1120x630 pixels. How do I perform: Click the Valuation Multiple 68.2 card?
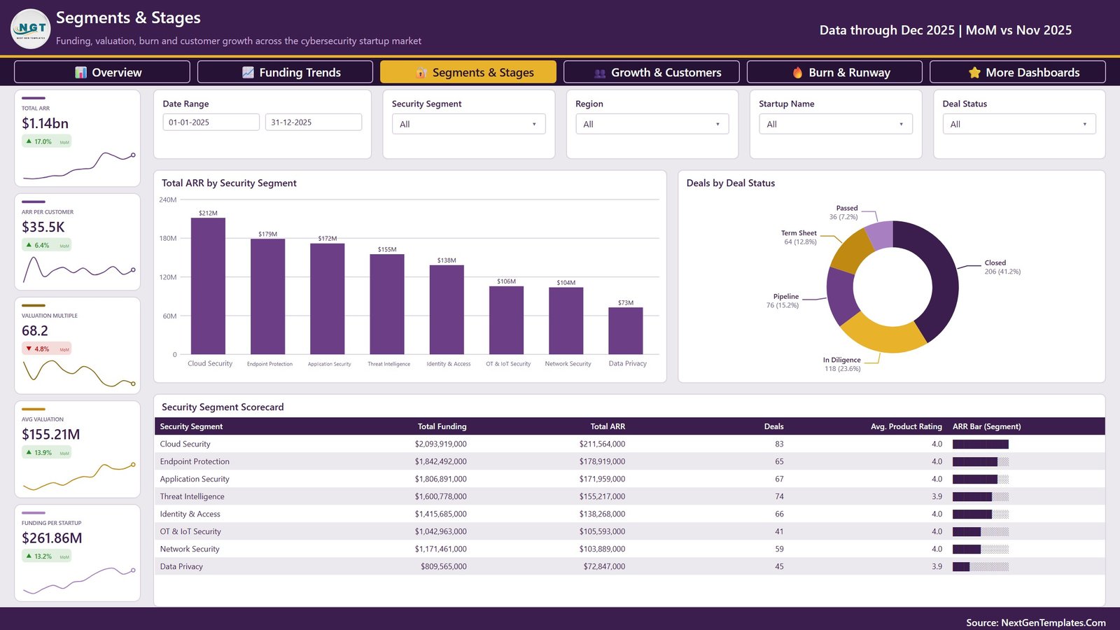(78, 346)
